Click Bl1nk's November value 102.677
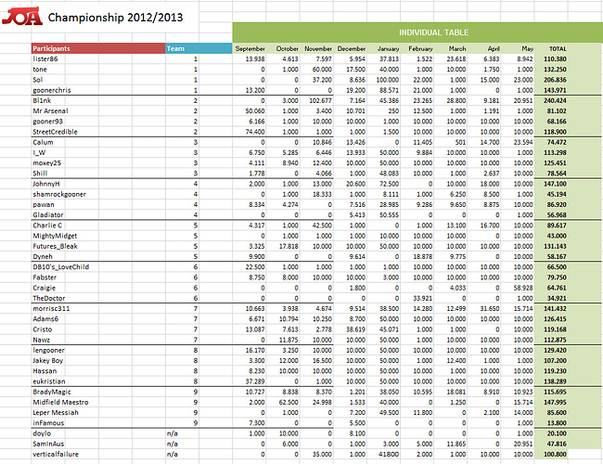The image size is (603, 464). (x=320, y=100)
